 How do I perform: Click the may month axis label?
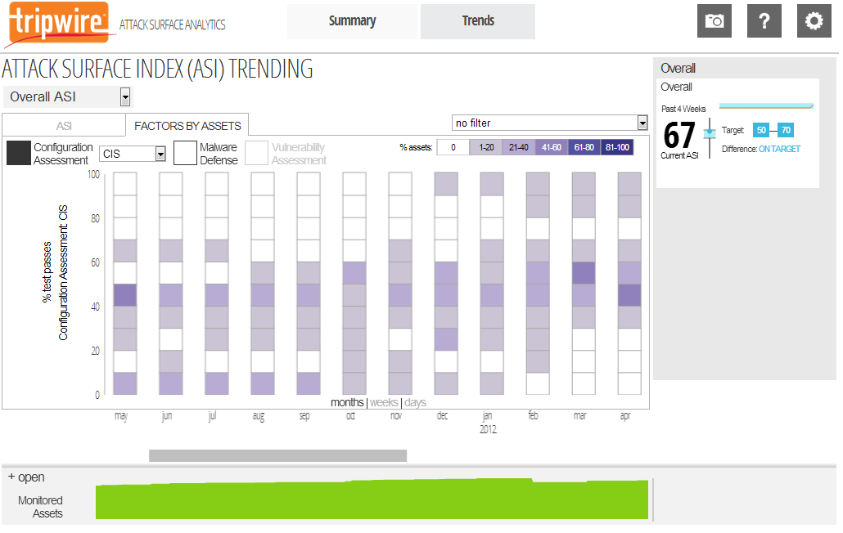[121, 417]
